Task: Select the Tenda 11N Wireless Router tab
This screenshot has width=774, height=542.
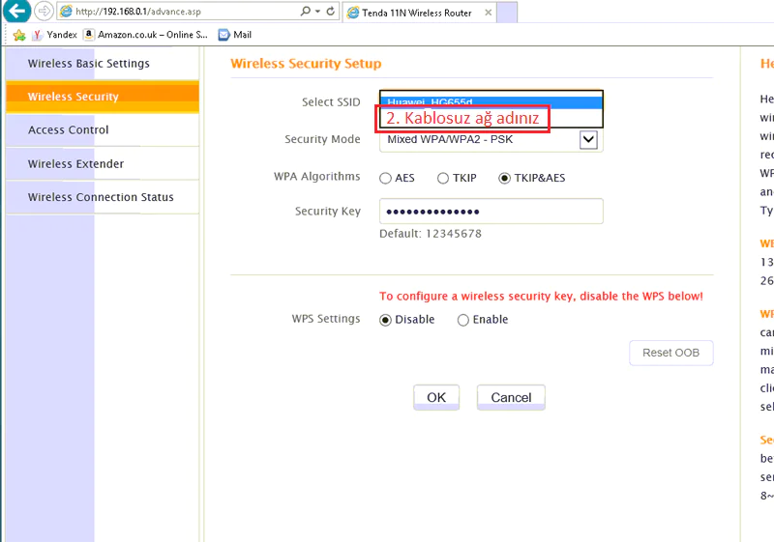Action: tap(417, 13)
